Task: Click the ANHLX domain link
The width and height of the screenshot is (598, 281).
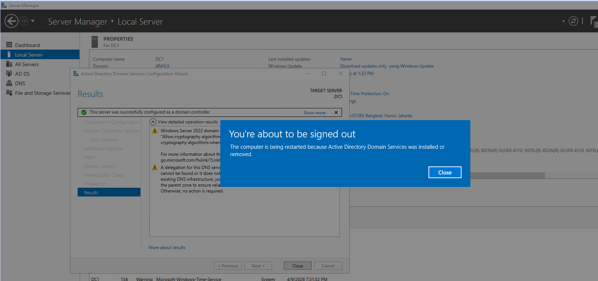Action: click(163, 66)
